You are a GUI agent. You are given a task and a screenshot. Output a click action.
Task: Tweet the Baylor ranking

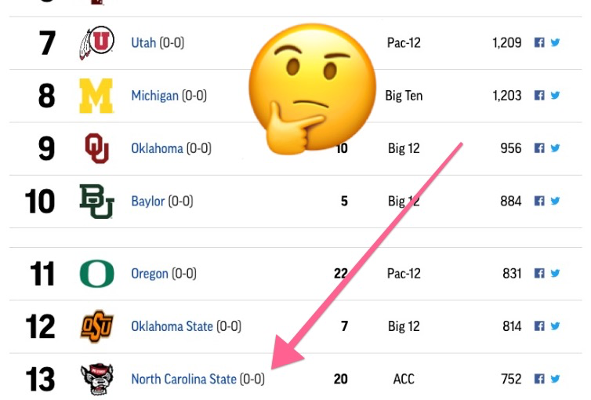555,201
